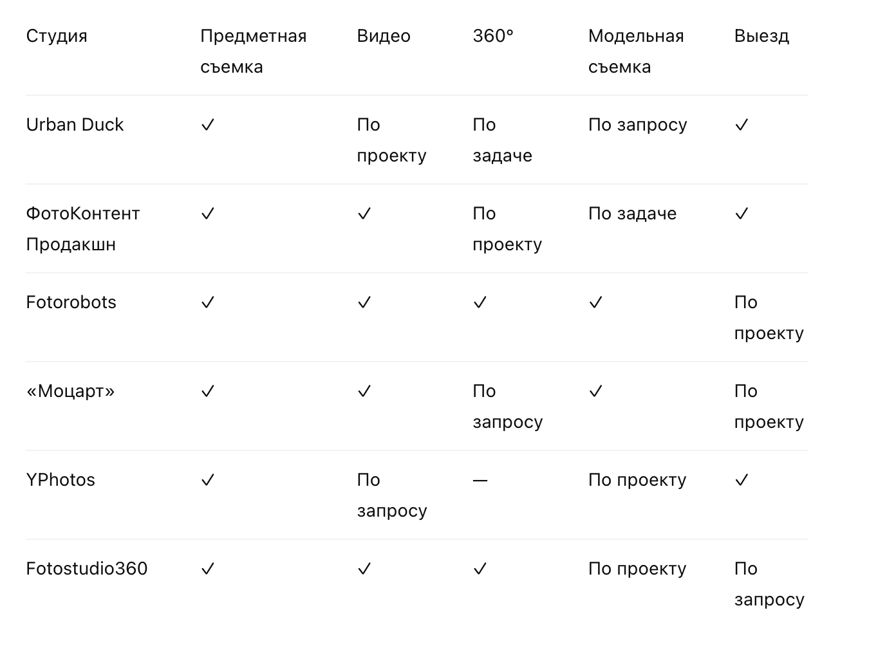Click YPhotos Видео 'По запросу' cell
Screen dimensions: 887x646
click(392, 495)
